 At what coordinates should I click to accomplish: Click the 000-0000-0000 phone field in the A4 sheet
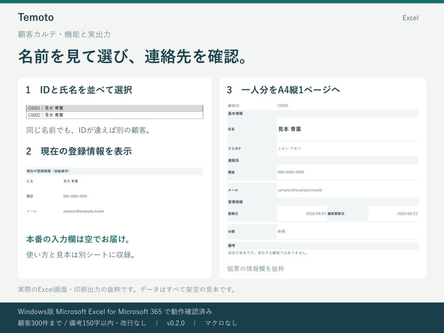pyautogui.click(x=347, y=172)
